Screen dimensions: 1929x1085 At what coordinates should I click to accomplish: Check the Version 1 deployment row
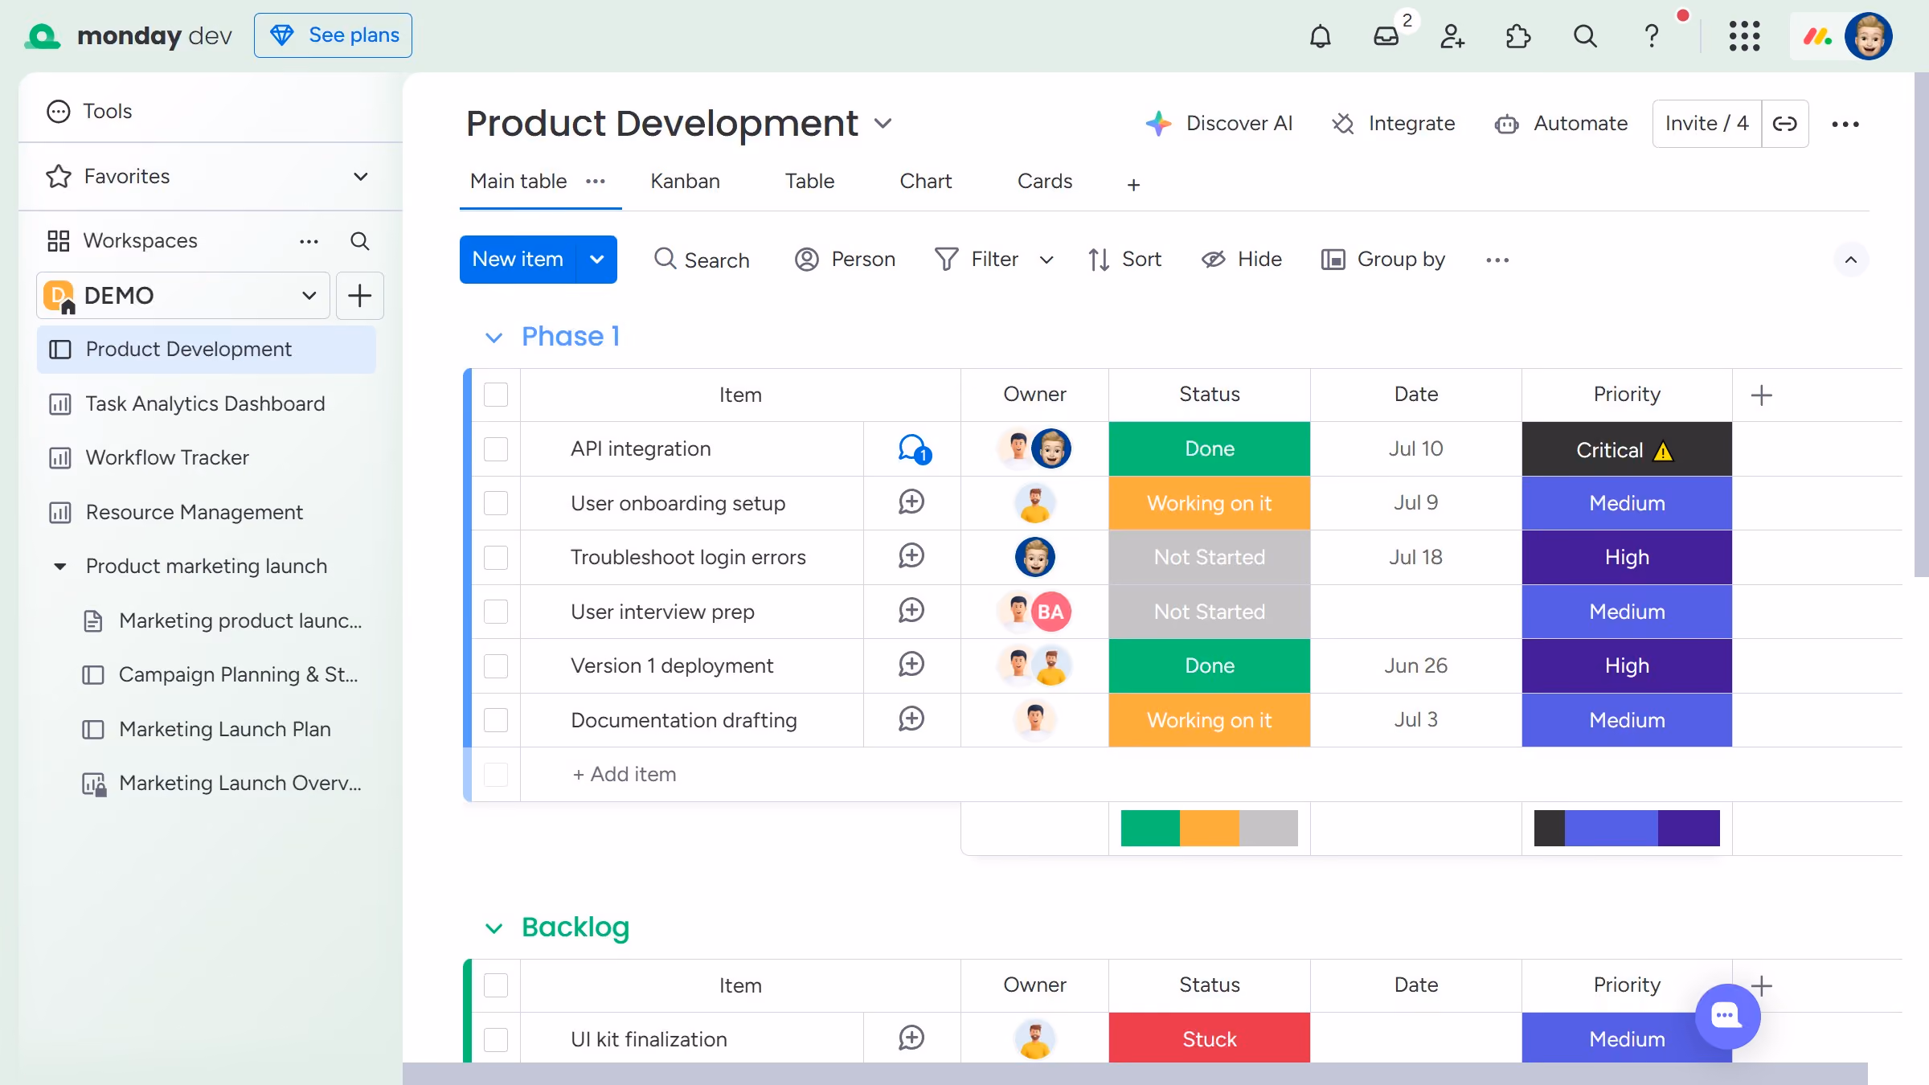(496, 665)
